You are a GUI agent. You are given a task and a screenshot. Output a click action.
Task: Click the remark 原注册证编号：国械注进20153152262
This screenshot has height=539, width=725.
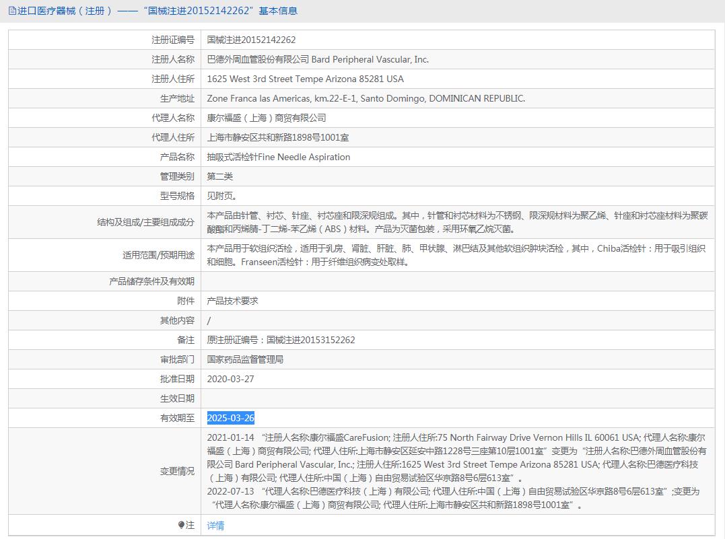pos(281,340)
